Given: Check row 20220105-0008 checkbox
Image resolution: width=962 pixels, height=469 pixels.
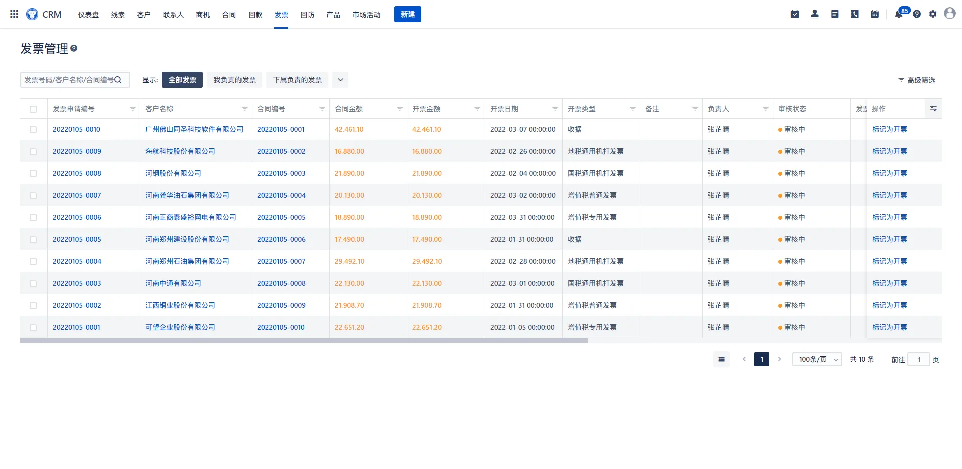Looking at the screenshot, I should 33,174.
